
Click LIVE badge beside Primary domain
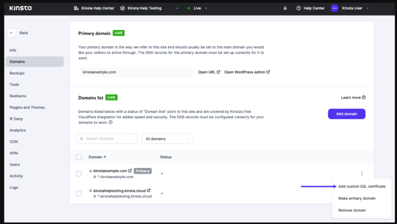(x=118, y=33)
